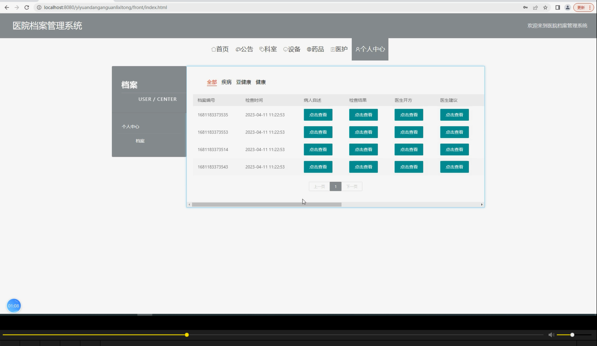Open 个人中心 in the left sidebar
This screenshot has height=346, width=597.
click(130, 127)
